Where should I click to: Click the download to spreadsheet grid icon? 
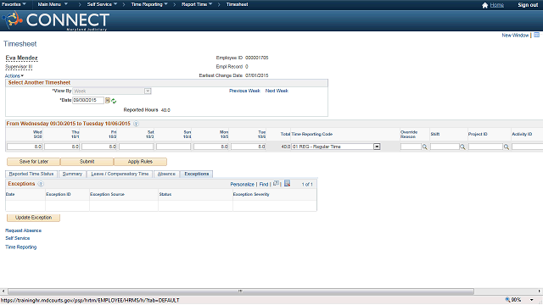(287, 184)
